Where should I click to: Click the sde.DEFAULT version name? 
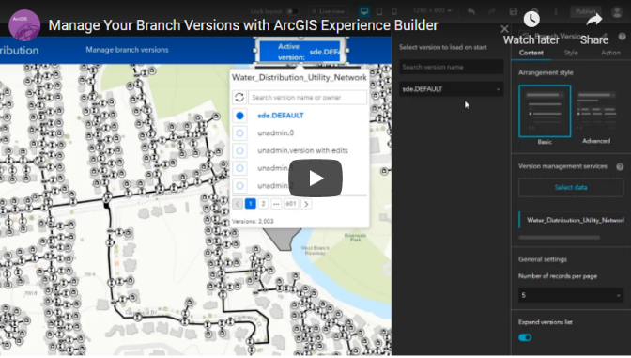click(x=281, y=116)
